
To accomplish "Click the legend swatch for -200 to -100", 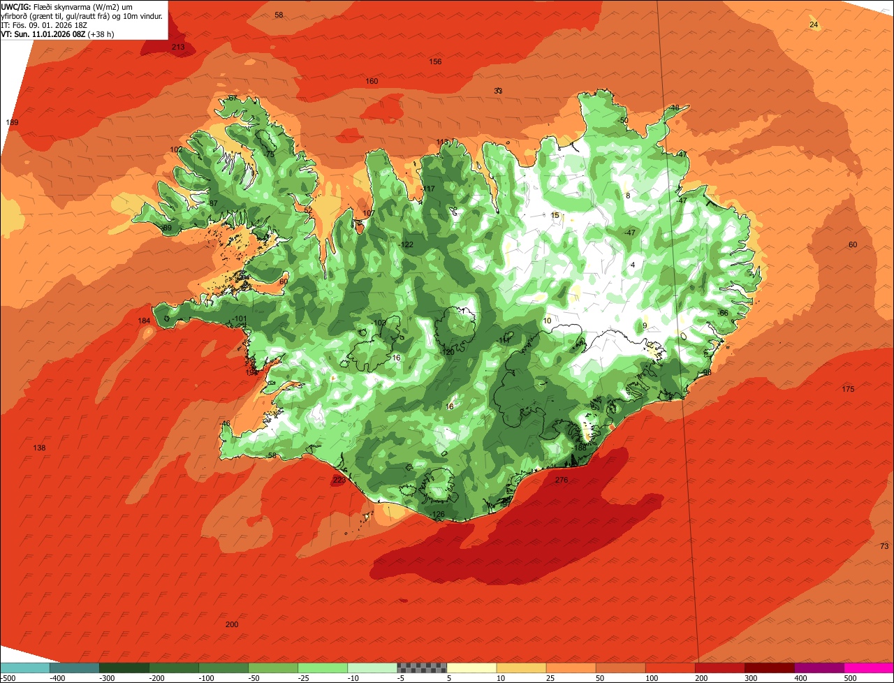I will pos(173,668).
